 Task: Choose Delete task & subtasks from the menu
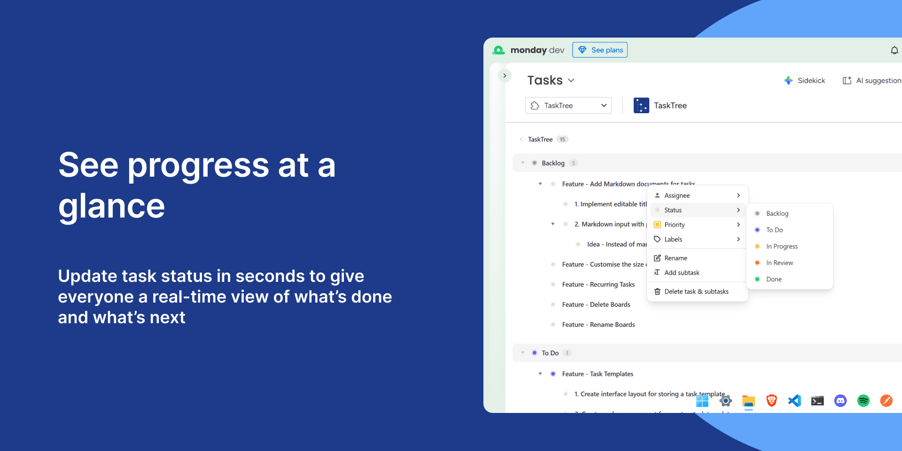point(696,291)
